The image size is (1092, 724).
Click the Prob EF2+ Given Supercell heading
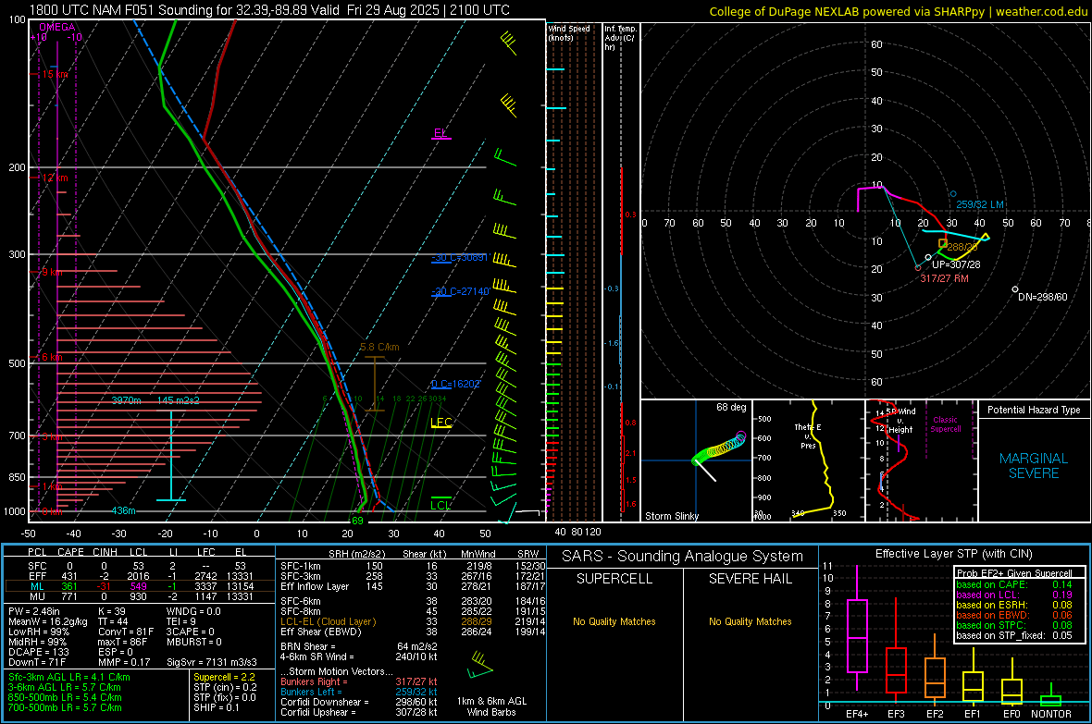(1014, 573)
